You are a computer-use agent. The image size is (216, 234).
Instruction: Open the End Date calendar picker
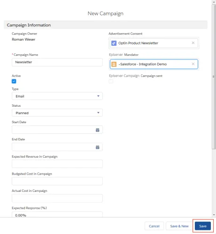[98, 147]
